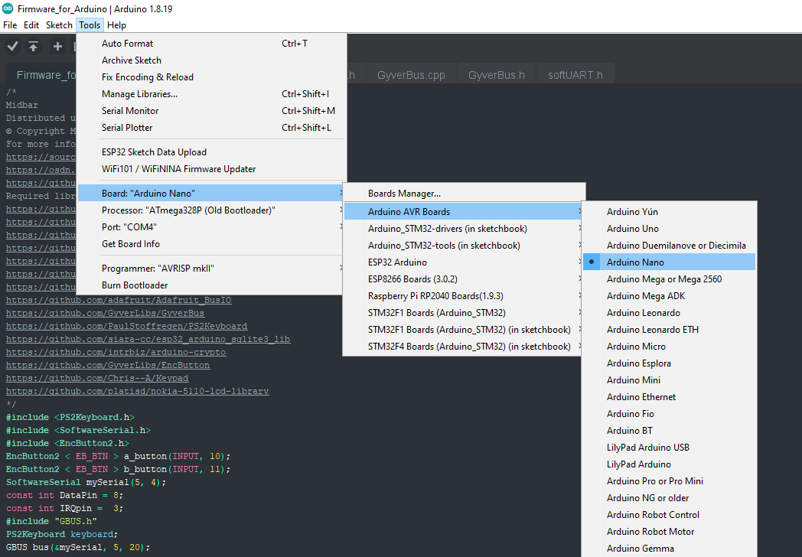Viewport: 802px width, 557px height.
Task: Switch to the Firmware_for_Arduino sketch tab
Action: click(41, 75)
